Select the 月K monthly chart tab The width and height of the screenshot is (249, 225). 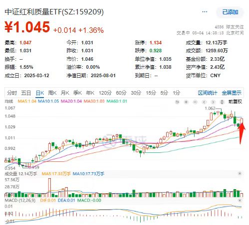click(65, 93)
